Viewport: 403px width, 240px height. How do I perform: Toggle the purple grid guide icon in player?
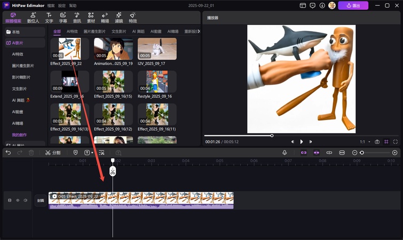click(x=386, y=142)
